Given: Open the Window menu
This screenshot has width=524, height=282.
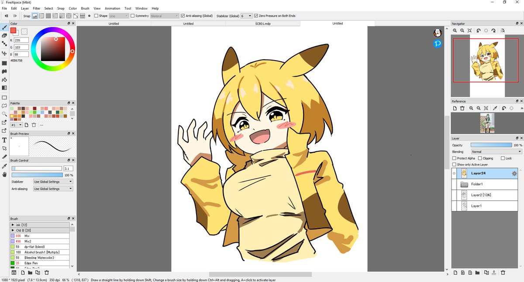Looking at the screenshot, I should [141, 8].
